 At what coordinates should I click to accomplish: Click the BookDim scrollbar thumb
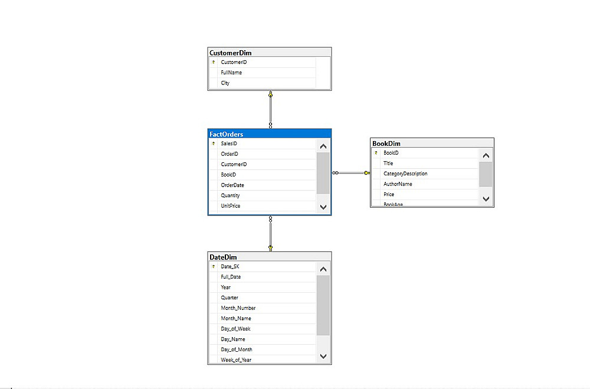(x=486, y=174)
